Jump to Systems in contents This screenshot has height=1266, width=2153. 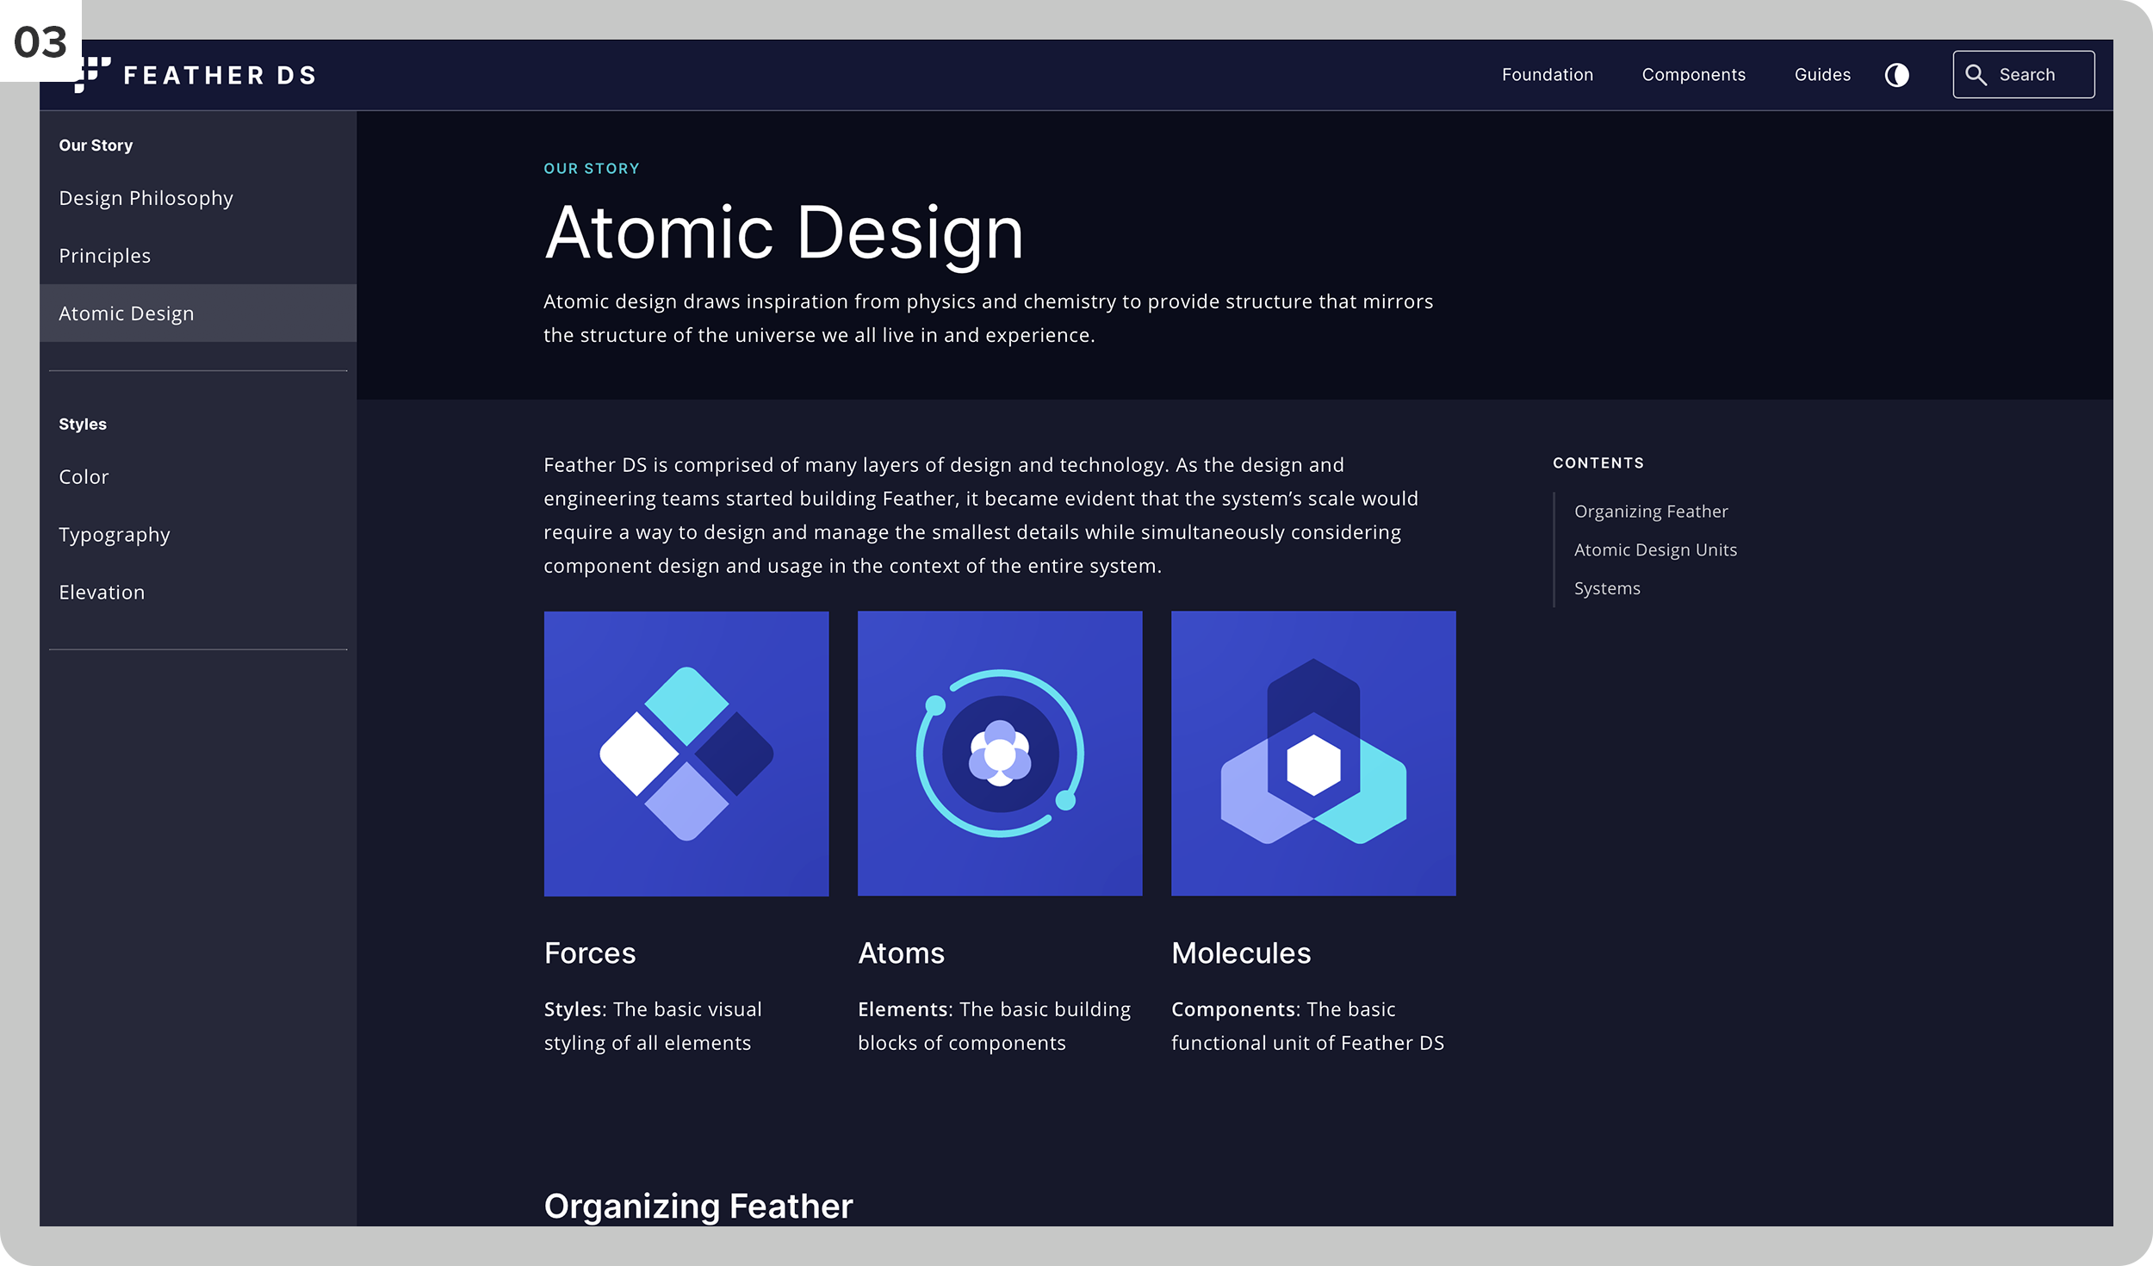1607,589
